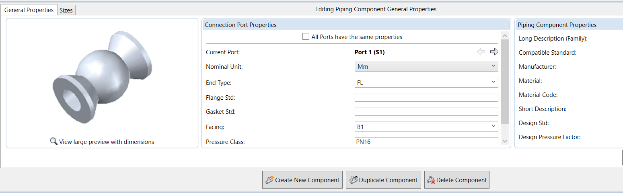This screenshot has height=193, width=623.
Task: Click the piping component 3D thumbnail
Action: [102, 76]
